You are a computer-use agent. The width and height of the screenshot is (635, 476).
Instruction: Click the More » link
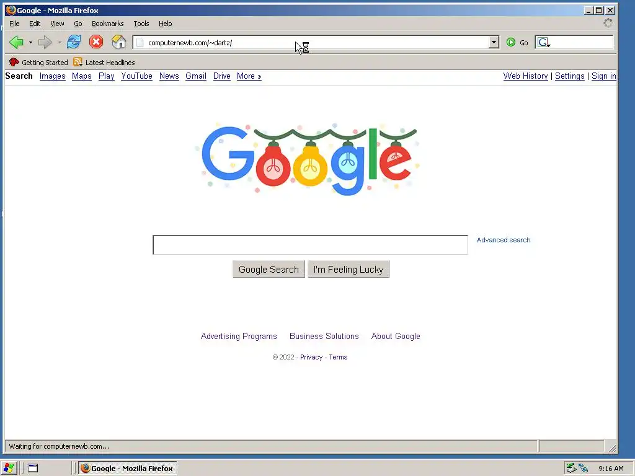coord(249,76)
